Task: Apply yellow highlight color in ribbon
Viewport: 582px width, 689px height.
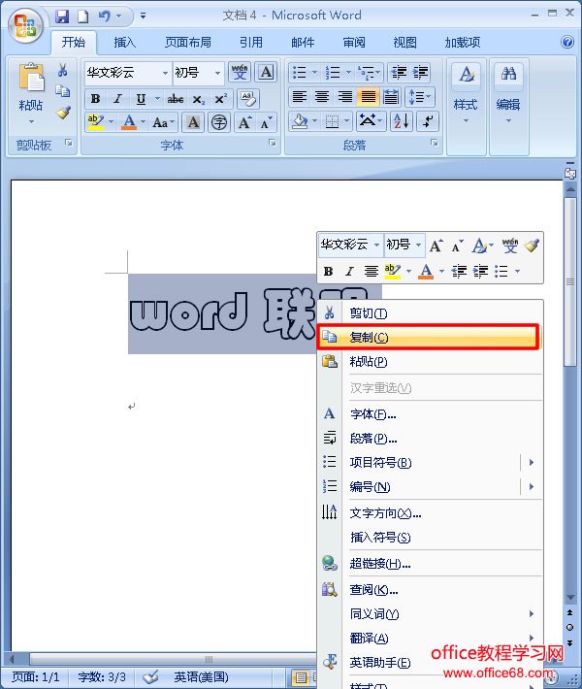Action: 96,121
